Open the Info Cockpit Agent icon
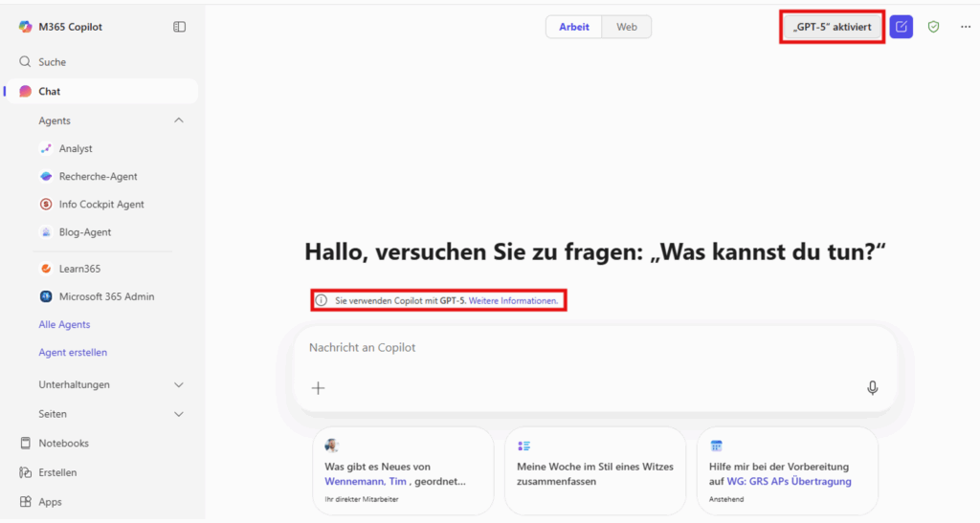 [46, 204]
